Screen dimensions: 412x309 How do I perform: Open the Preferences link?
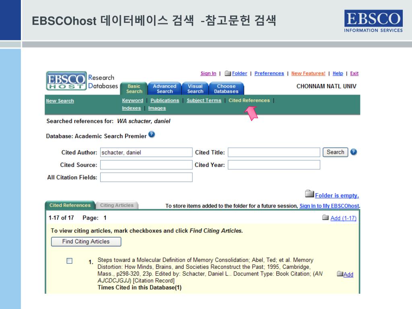[x=269, y=73]
